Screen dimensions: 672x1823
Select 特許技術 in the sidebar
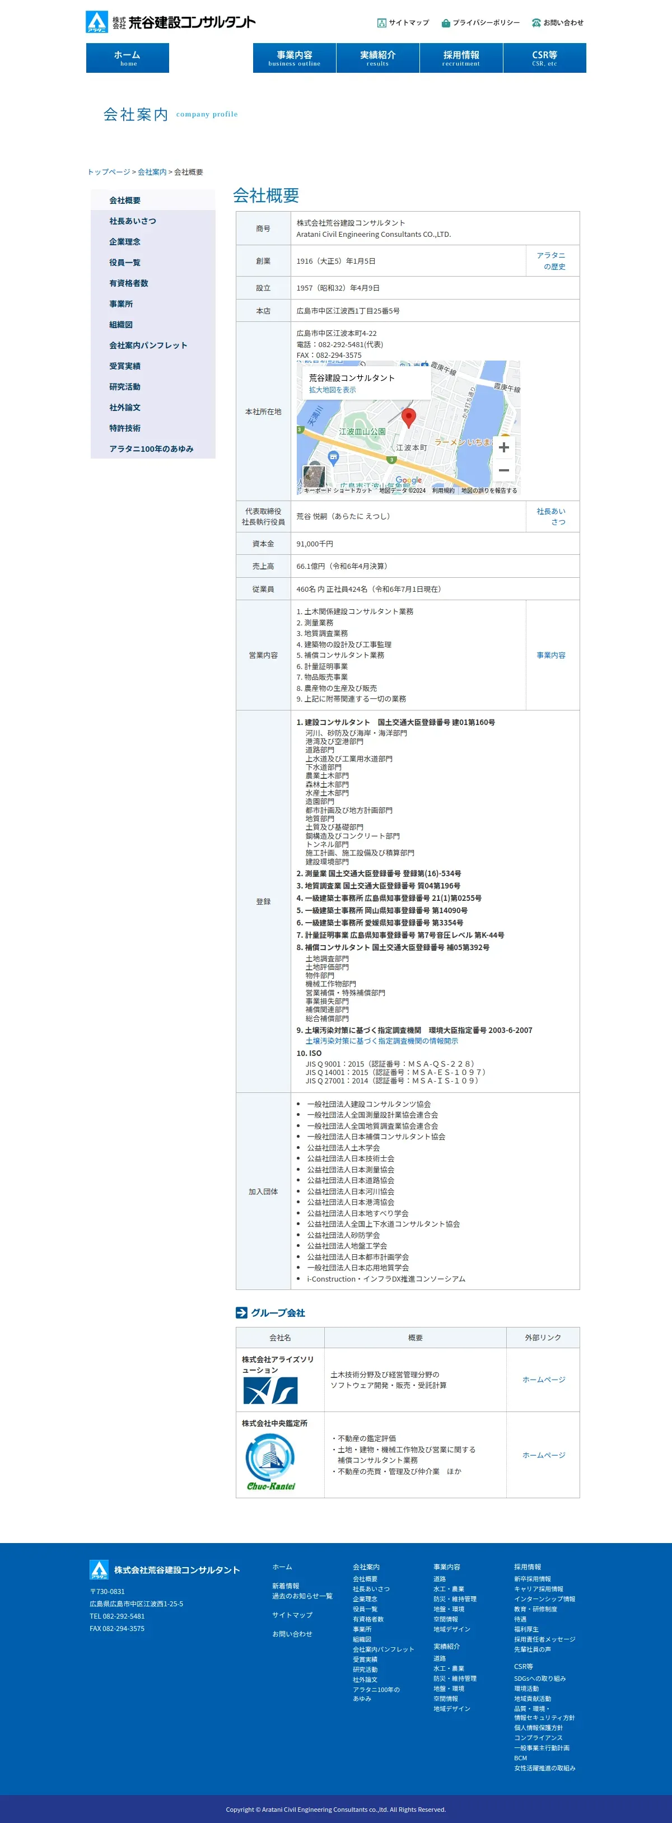pyautogui.click(x=153, y=428)
